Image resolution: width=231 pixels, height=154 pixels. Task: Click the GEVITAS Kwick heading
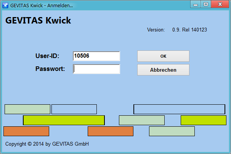(x=38, y=20)
